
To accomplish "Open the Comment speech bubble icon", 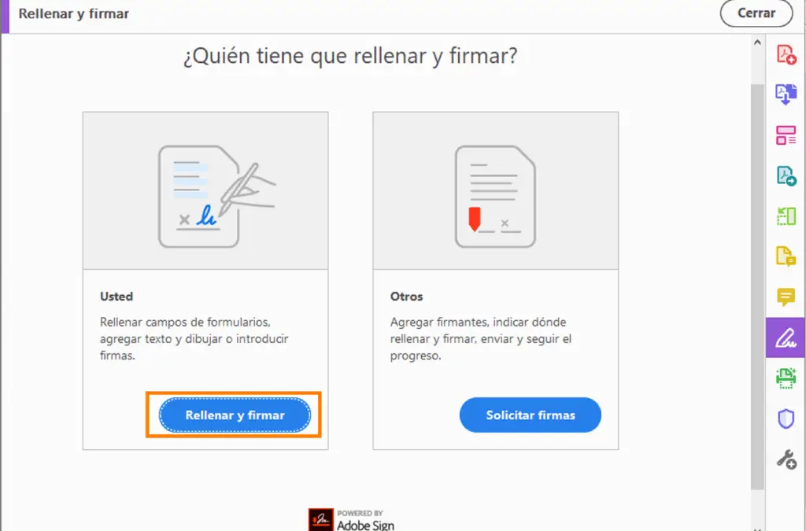I will (x=786, y=297).
